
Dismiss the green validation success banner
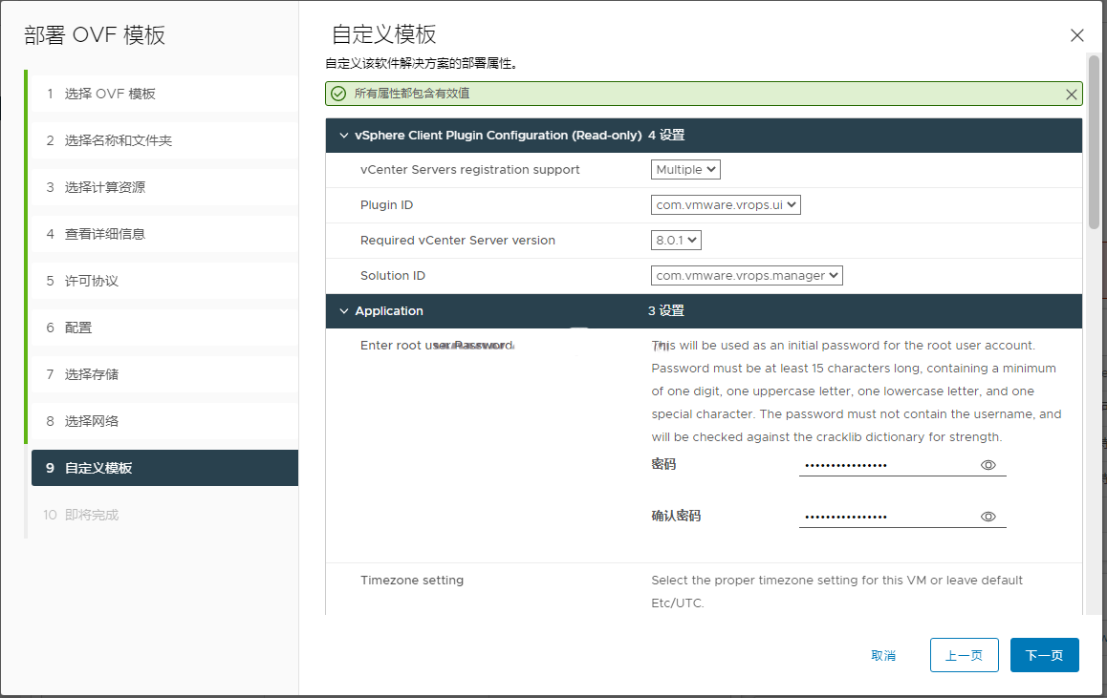pos(1071,94)
